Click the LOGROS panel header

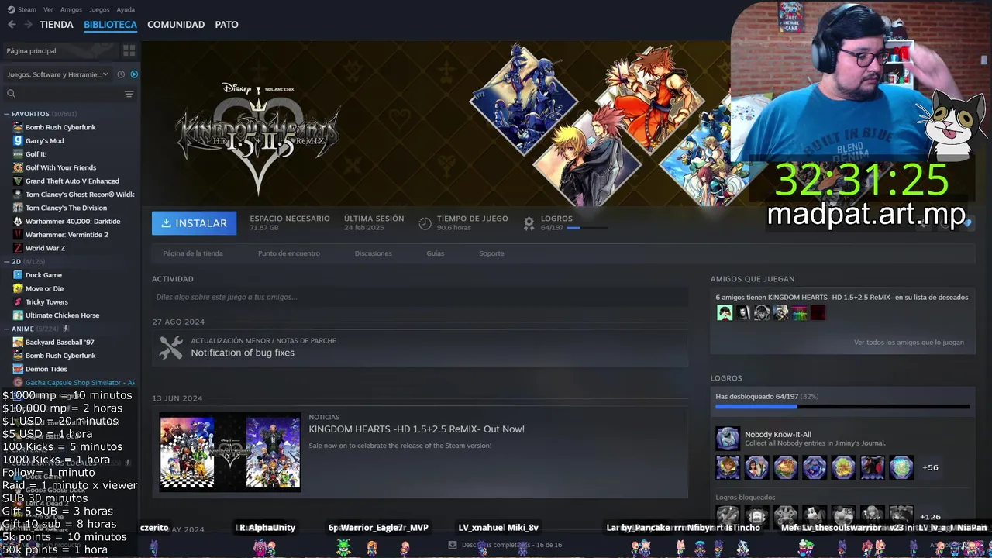tap(726, 378)
